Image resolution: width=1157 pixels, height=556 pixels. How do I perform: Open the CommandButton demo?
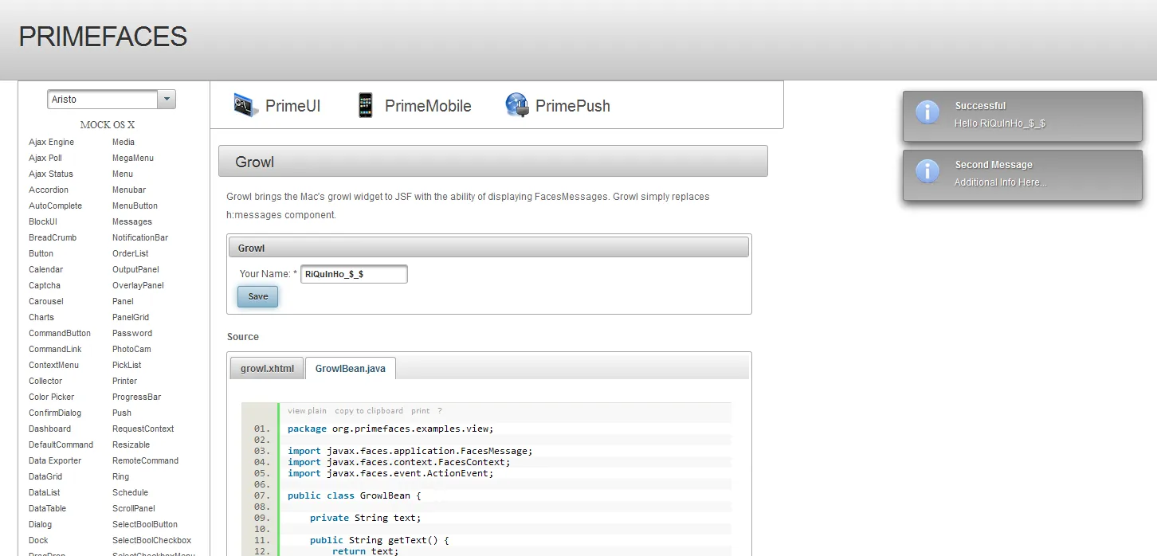pyautogui.click(x=60, y=333)
